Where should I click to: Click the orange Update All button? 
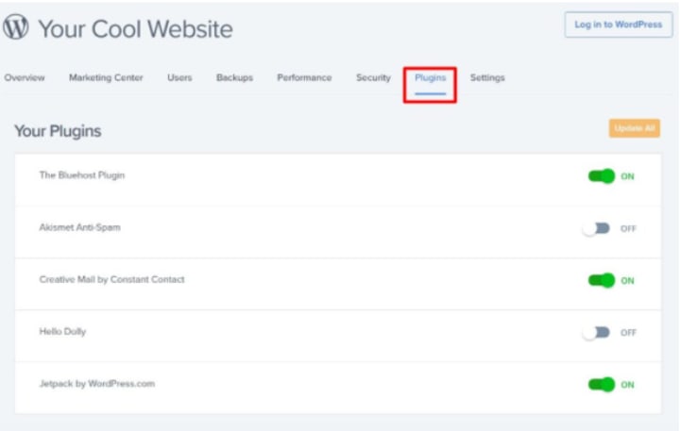coord(635,128)
